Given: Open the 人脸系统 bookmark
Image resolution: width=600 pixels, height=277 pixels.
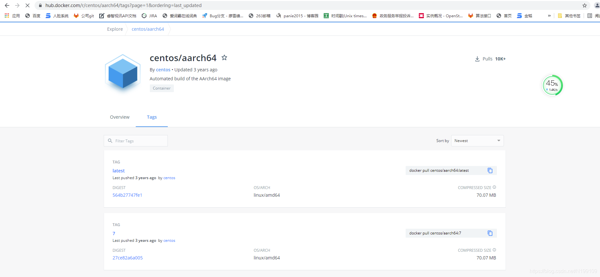Looking at the screenshot, I should tap(57, 16).
